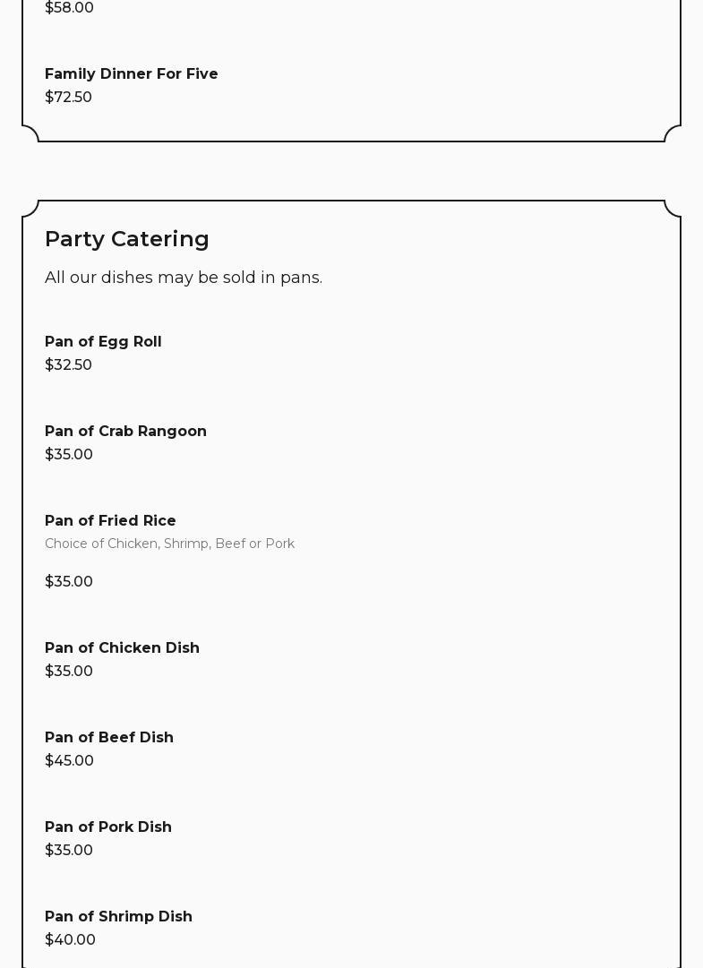The image size is (703, 968).
Task: Click the $45.00 Beef Dish price
Action: (x=69, y=760)
